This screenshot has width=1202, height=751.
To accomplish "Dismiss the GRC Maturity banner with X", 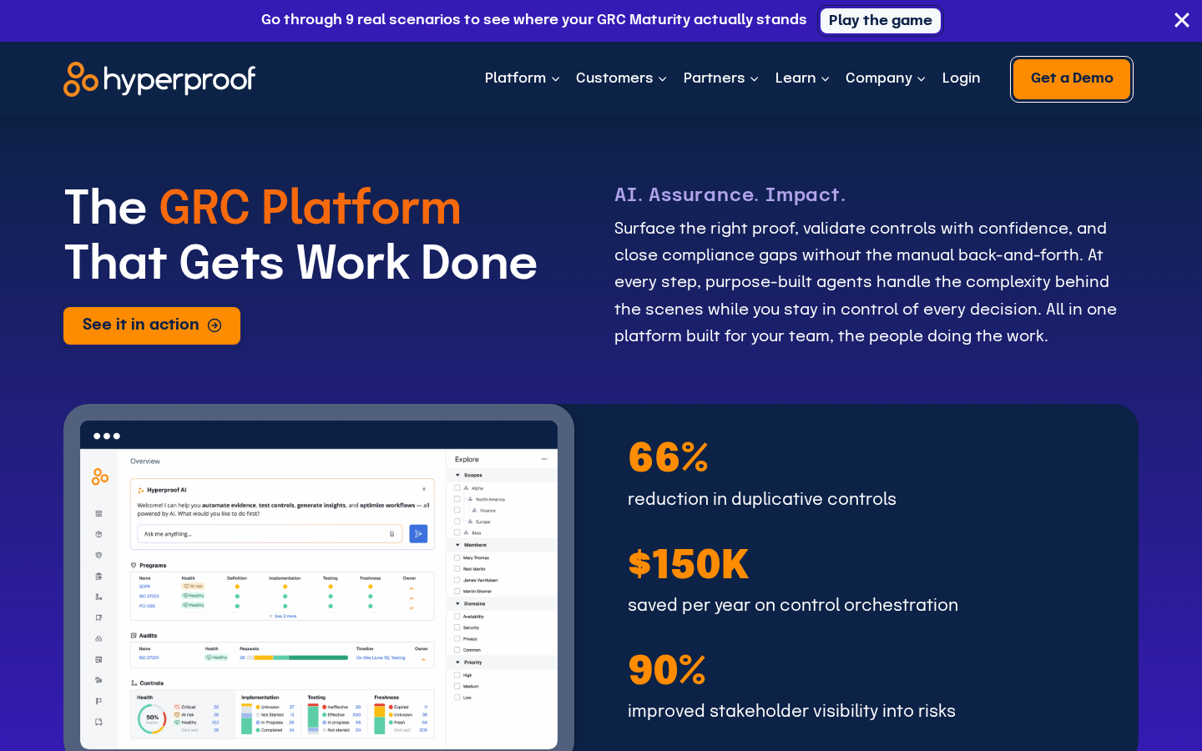I will tap(1181, 20).
